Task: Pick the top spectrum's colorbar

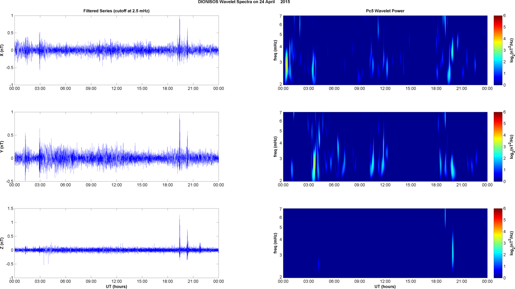Action: click(x=498, y=50)
